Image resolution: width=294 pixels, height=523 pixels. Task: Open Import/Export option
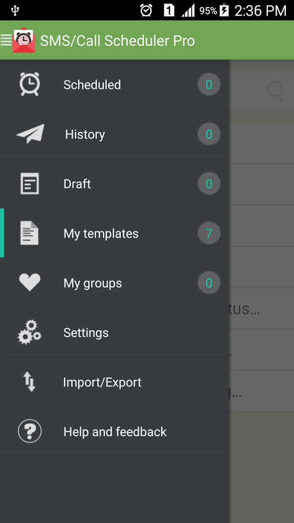pos(114,382)
